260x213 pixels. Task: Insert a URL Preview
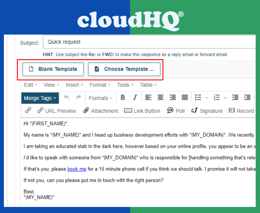coord(56,111)
